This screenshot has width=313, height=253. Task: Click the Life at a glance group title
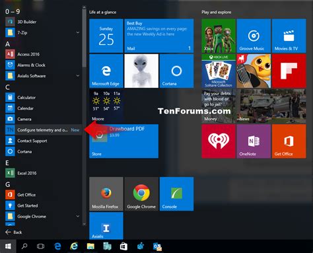(x=102, y=13)
